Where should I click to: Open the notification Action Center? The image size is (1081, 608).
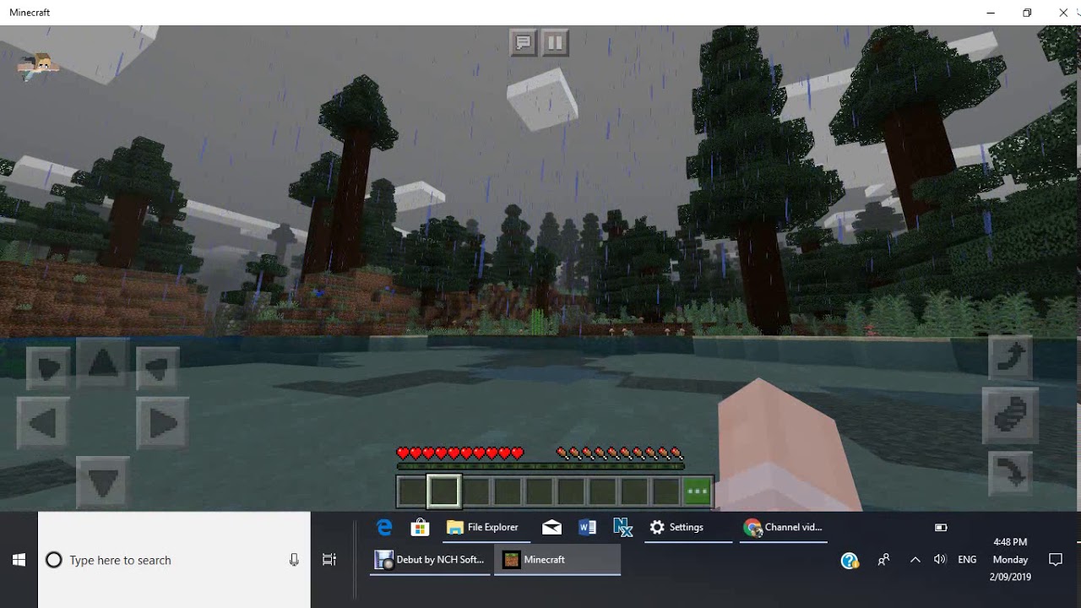[1055, 560]
